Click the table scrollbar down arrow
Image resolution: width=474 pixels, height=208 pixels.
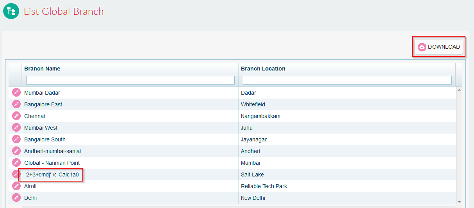tap(459, 202)
